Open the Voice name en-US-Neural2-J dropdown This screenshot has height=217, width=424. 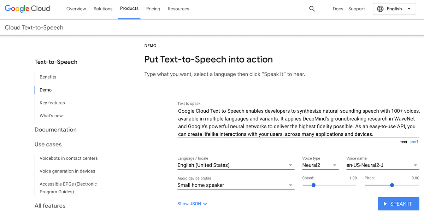[383, 165]
